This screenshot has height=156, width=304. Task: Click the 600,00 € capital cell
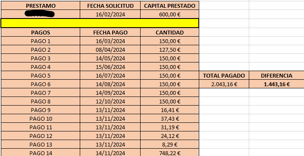pos(169,14)
